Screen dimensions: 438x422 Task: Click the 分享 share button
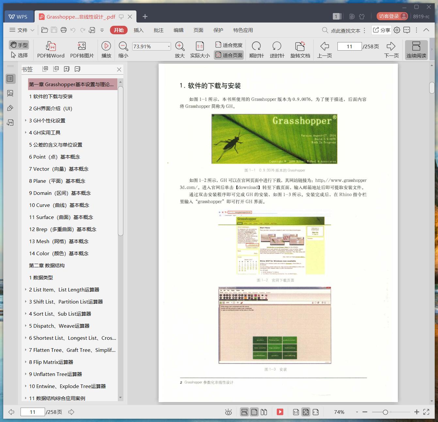(382, 30)
